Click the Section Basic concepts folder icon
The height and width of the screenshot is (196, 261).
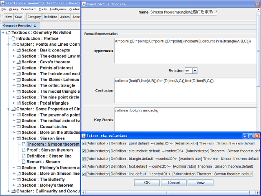19,50
